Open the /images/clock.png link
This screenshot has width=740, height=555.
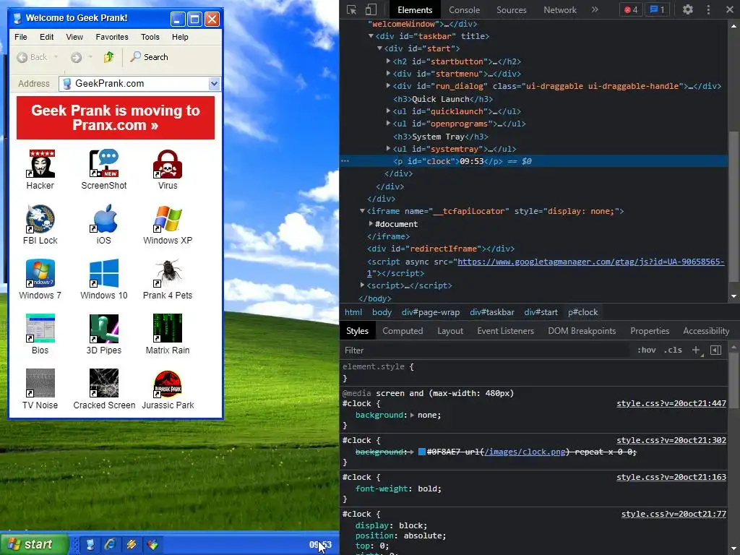pos(525,452)
